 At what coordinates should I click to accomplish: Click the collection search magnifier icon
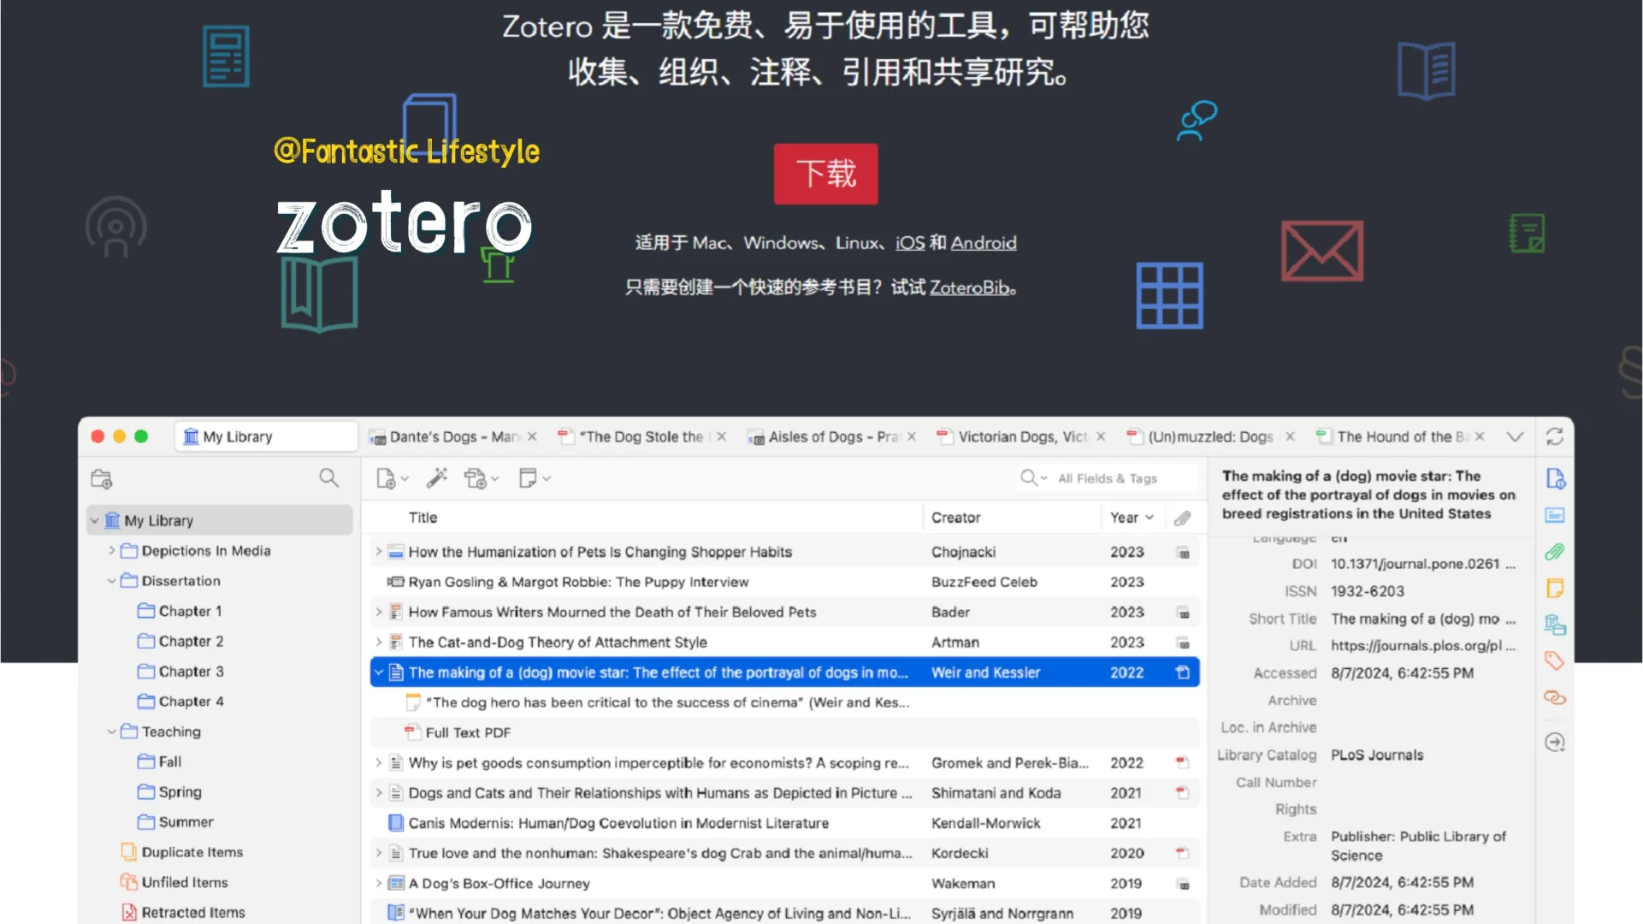(x=328, y=477)
